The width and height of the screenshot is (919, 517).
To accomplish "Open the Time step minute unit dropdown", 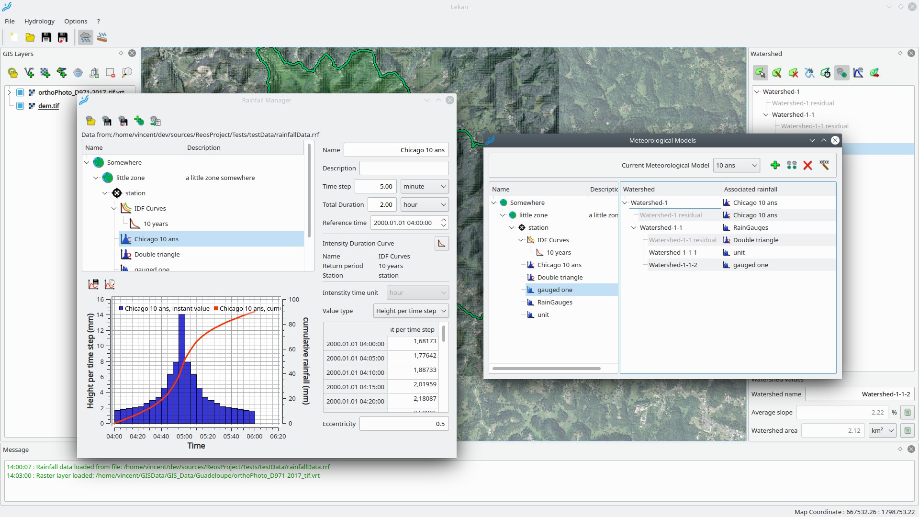I will [x=425, y=186].
